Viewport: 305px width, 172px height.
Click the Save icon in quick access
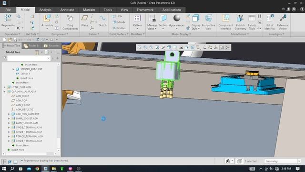15,40
